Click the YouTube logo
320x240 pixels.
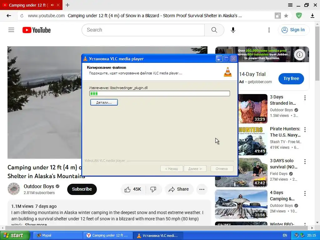click(37, 30)
